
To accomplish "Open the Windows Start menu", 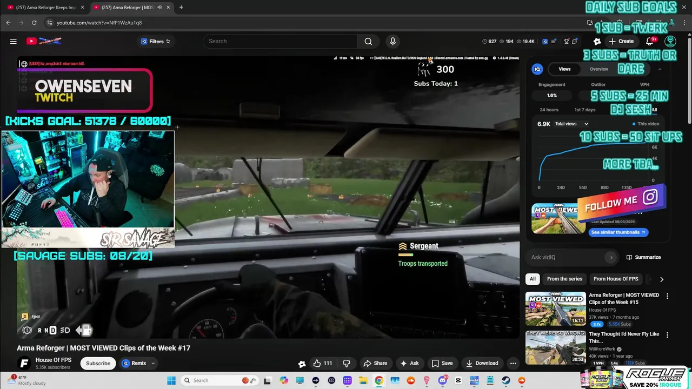I will tap(171, 380).
